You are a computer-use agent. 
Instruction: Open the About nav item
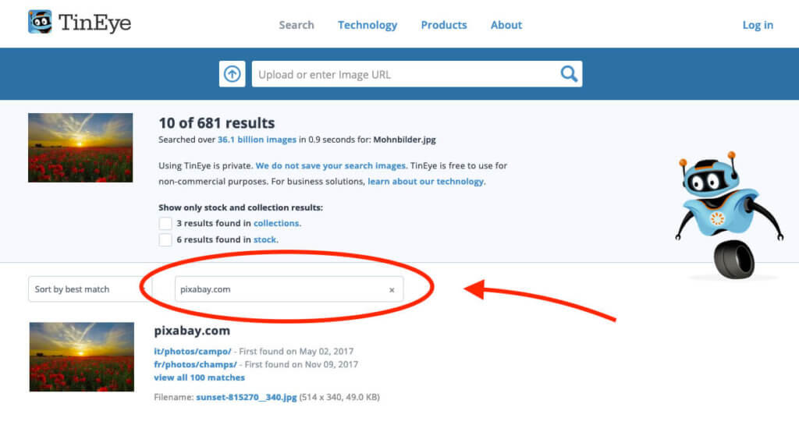[x=506, y=25]
